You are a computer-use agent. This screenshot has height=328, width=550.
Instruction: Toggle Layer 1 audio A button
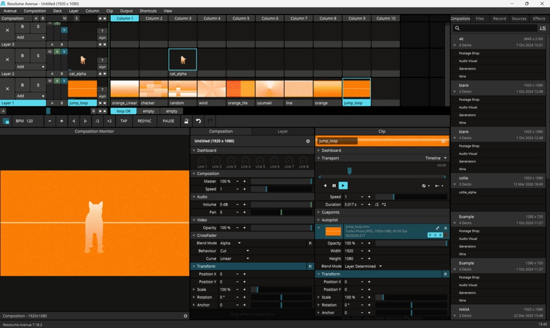click(x=57, y=81)
